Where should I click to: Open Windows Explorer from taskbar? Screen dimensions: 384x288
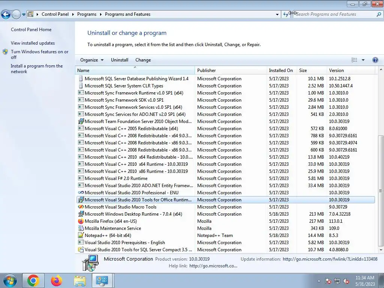click(80, 280)
